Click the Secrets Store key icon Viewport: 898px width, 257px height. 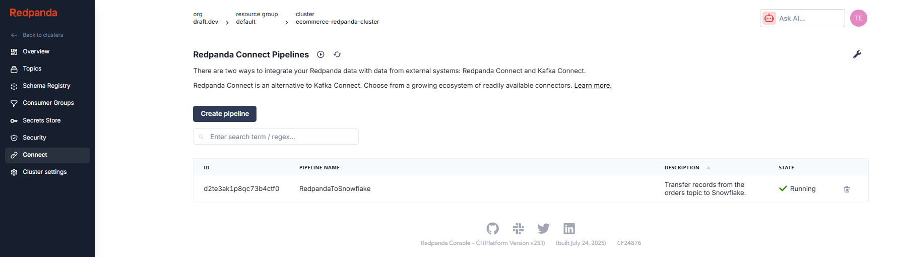[x=14, y=121]
